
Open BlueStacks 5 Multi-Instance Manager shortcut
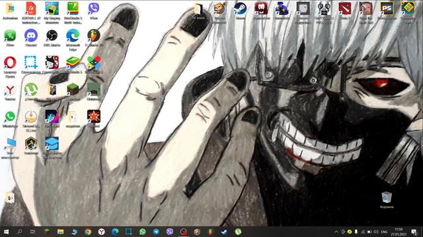[73, 9]
